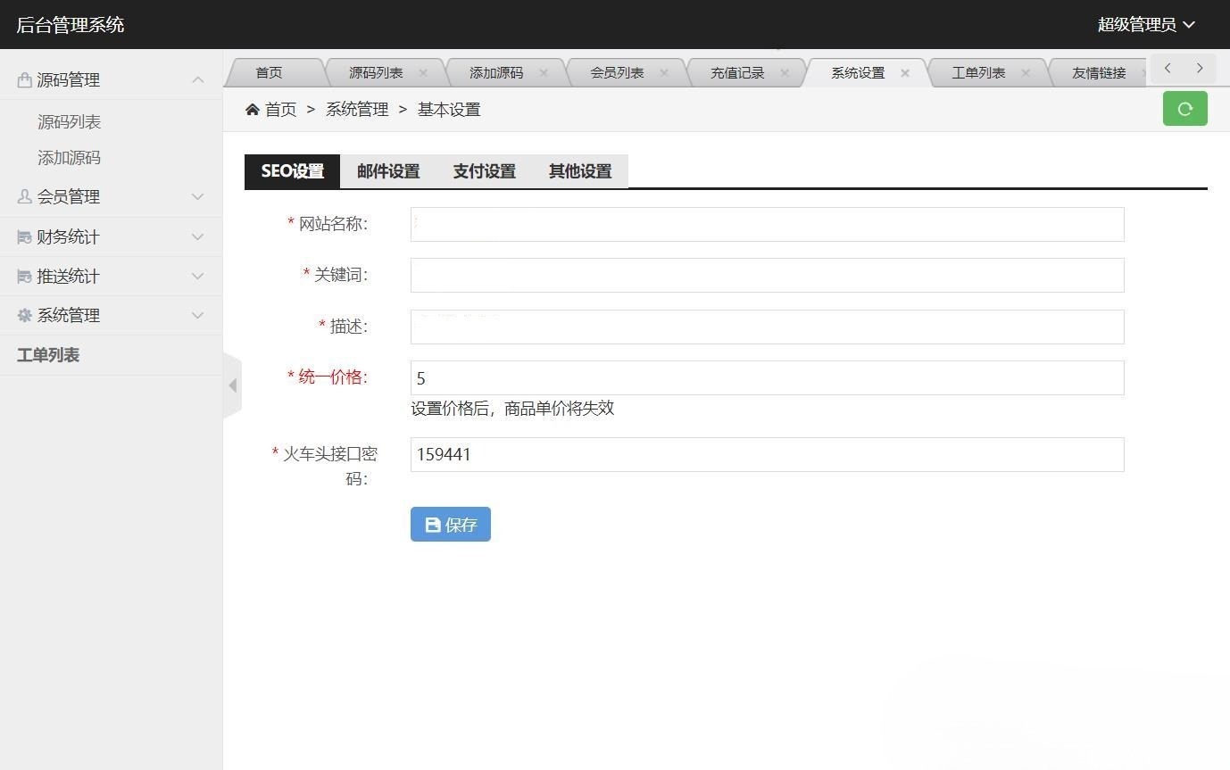The image size is (1230, 770).
Task: Switch to the 邮件设置 tab
Action: pos(387,171)
